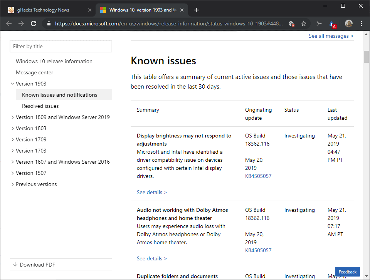The height and width of the screenshot is (280, 370).
Task: Click the gHacks favicon on first tab
Action: 11,10
